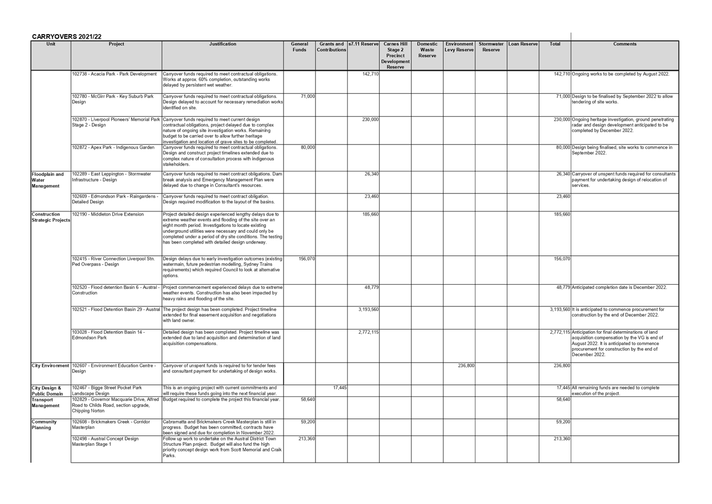
Task: Click the "CARRYOVERS 2021/22" page title
Action: coord(67,37)
